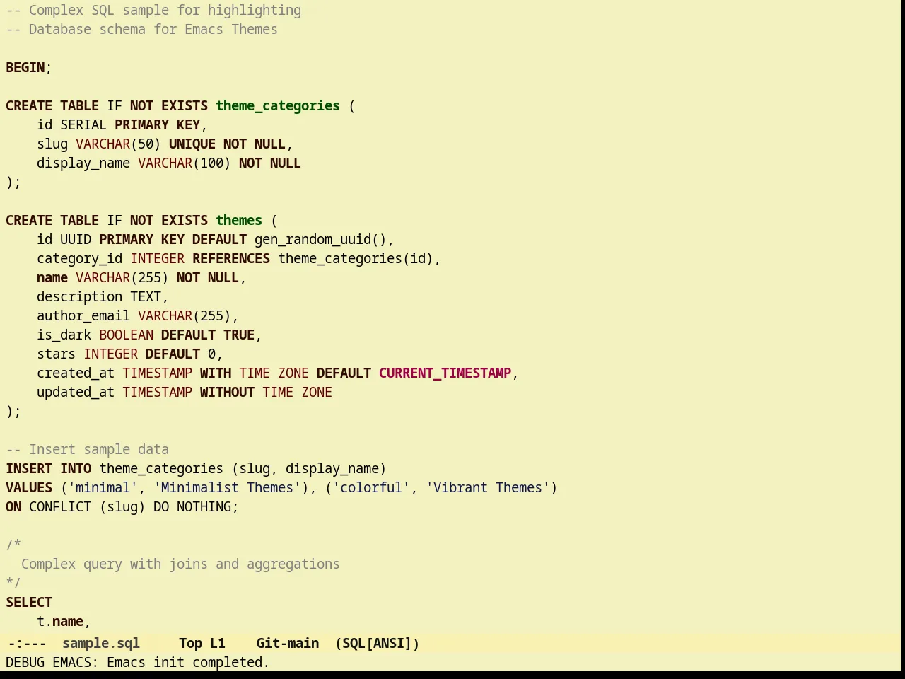
Task: Click the display_name column definition
Action: click(169, 163)
